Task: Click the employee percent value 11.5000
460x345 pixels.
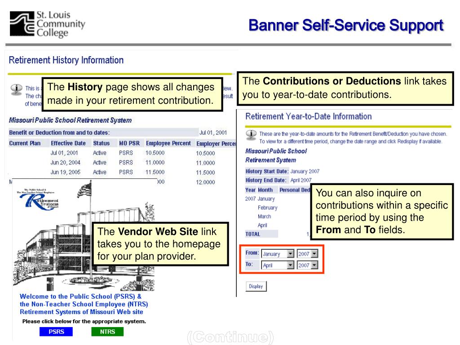Action: [x=155, y=172]
